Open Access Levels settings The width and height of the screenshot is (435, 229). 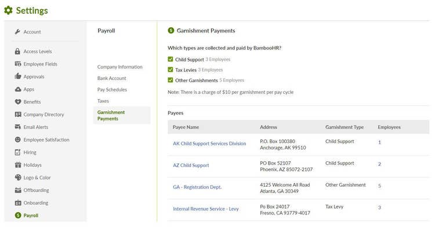click(x=38, y=51)
